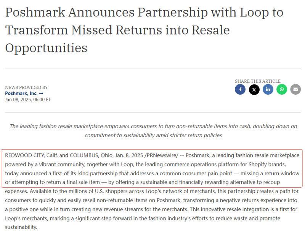305x233 pixels.
Task: Click the Jan 08, 2025 publication date
Action: pos(28,100)
